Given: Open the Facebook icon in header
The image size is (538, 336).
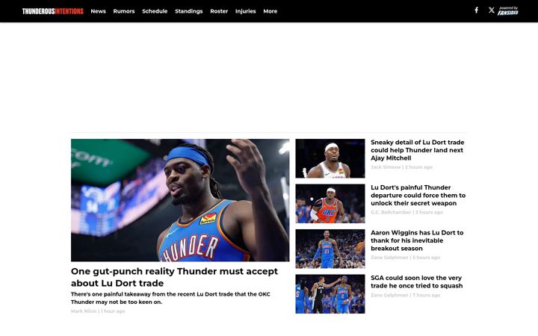Looking at the screenshot, I should point(476,10).
